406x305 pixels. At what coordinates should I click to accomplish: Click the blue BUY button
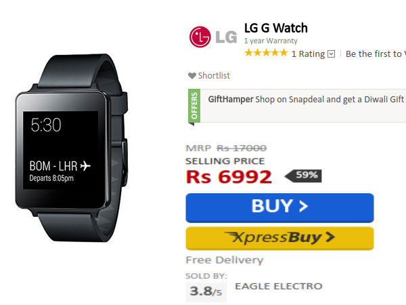(279, 208)
